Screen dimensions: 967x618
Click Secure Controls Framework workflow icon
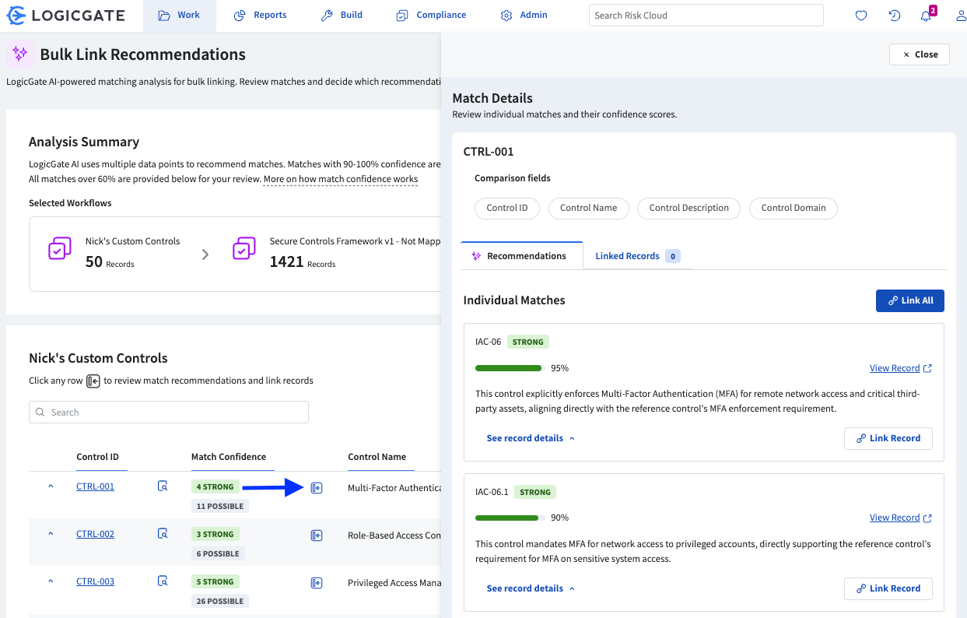click(x=244, y=249)
